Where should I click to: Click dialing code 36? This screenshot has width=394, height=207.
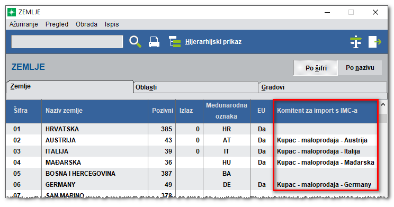coord(168,163)
